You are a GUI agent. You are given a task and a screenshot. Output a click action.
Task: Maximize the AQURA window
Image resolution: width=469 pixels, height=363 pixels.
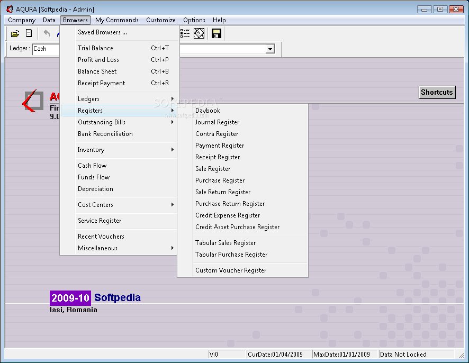(440, 10)
